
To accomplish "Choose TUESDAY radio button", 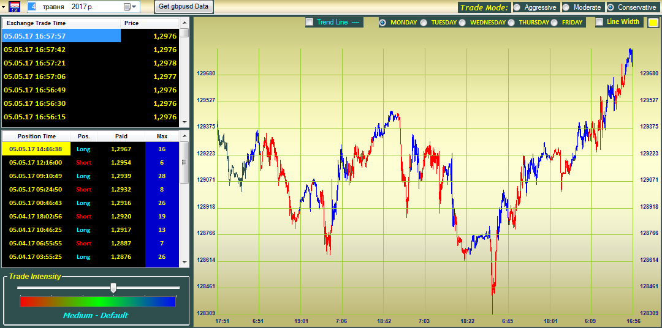I will coord(423,23).
